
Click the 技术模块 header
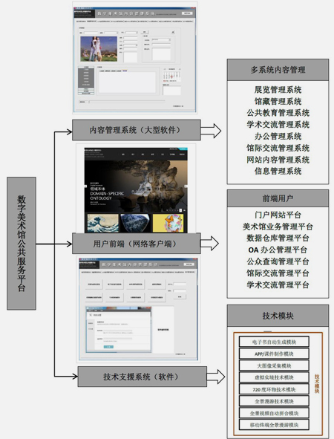[278, 316]
